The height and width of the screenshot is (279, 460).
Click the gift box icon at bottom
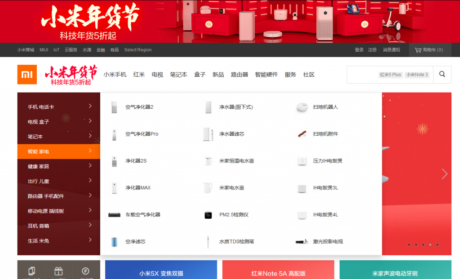click(59, 271)
